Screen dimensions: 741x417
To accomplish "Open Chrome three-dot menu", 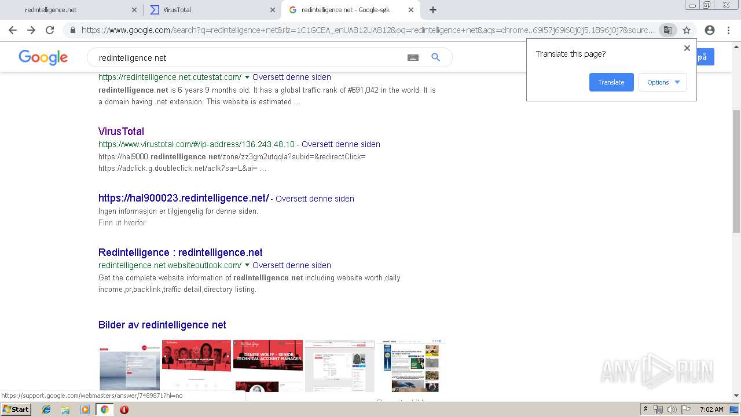I will coord(729,30).
